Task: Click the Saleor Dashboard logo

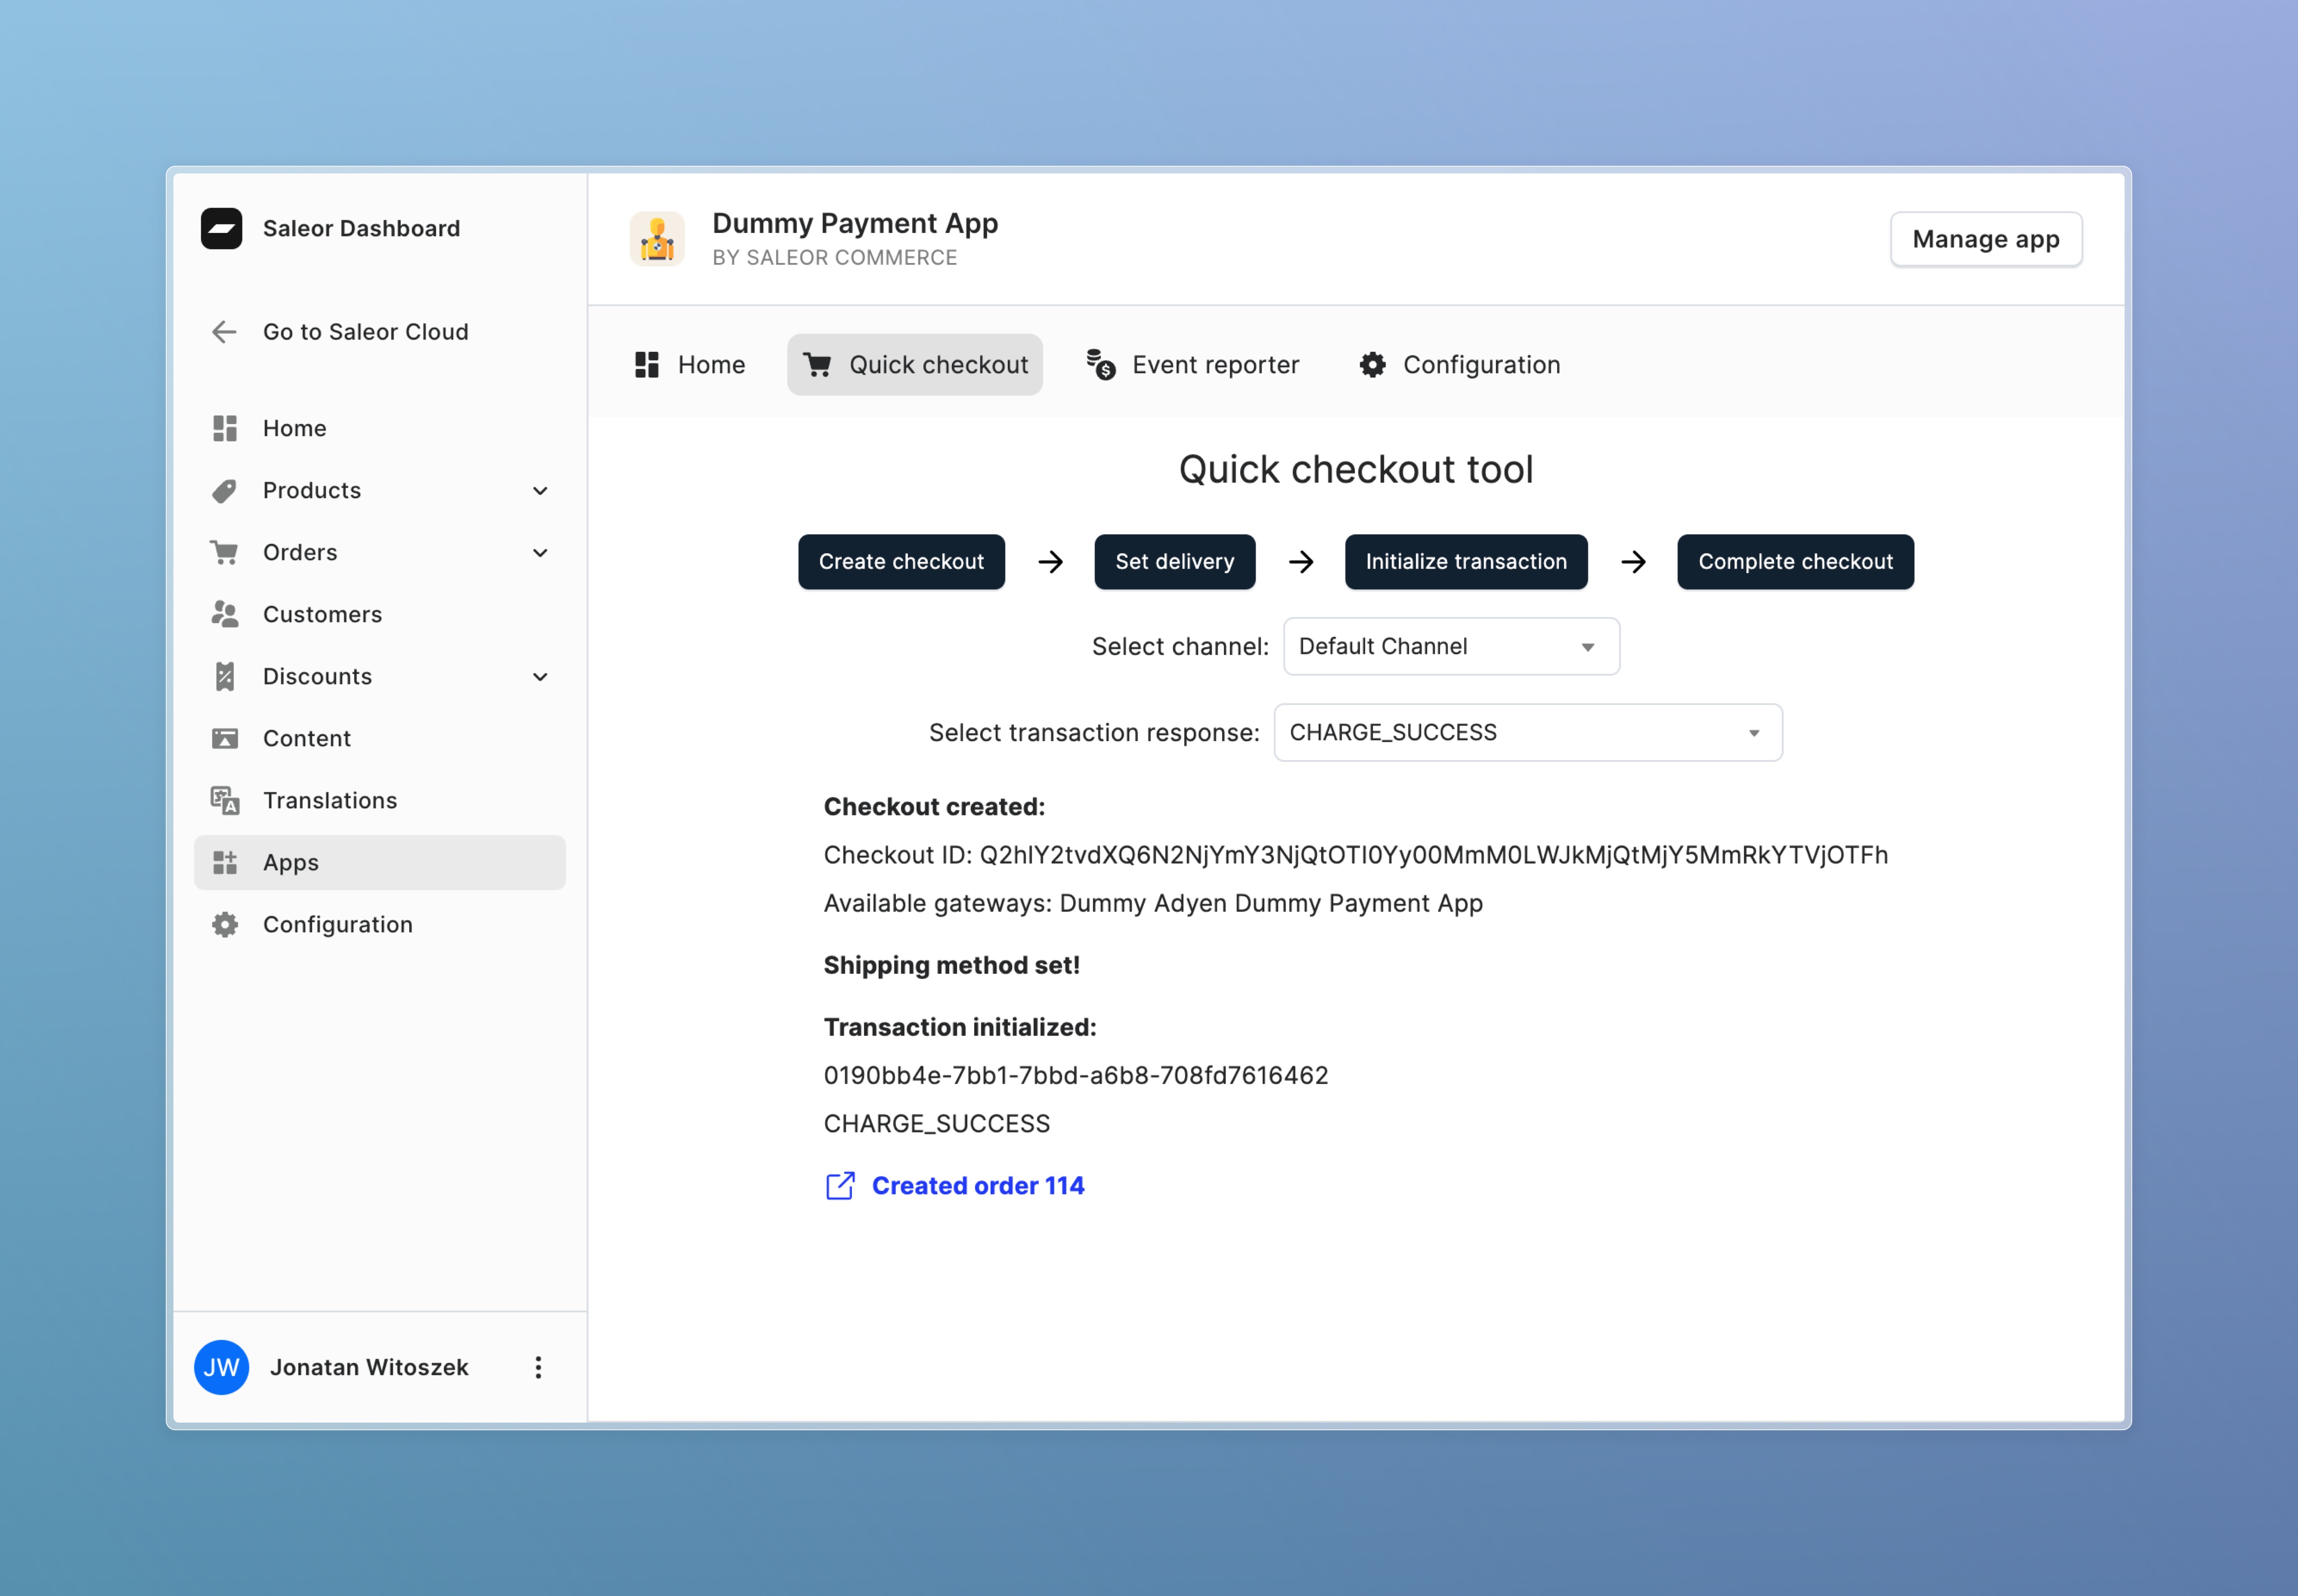Action: click(x=223, y=228)
